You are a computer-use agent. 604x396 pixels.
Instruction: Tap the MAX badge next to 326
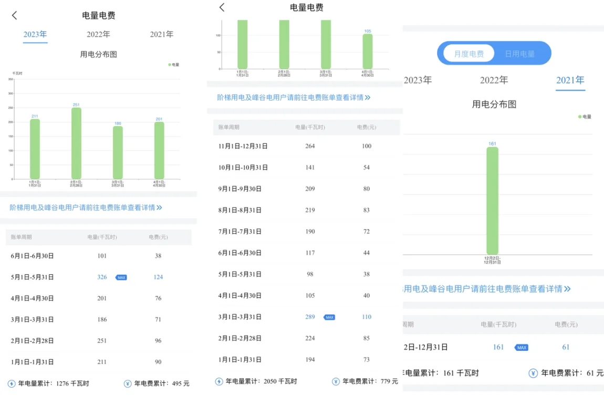click(121, 277)
